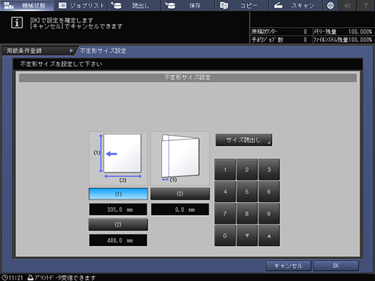This screenshot has height=281, width=375.
Task: Open help with the question mark icon
Action: (366, 5)
